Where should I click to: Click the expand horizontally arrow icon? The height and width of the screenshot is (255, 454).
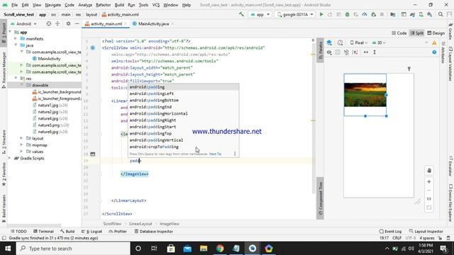point(366,52)
